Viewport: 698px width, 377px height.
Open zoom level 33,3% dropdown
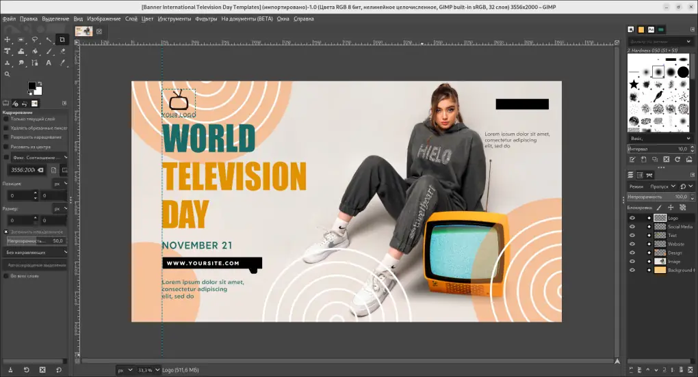148,370
